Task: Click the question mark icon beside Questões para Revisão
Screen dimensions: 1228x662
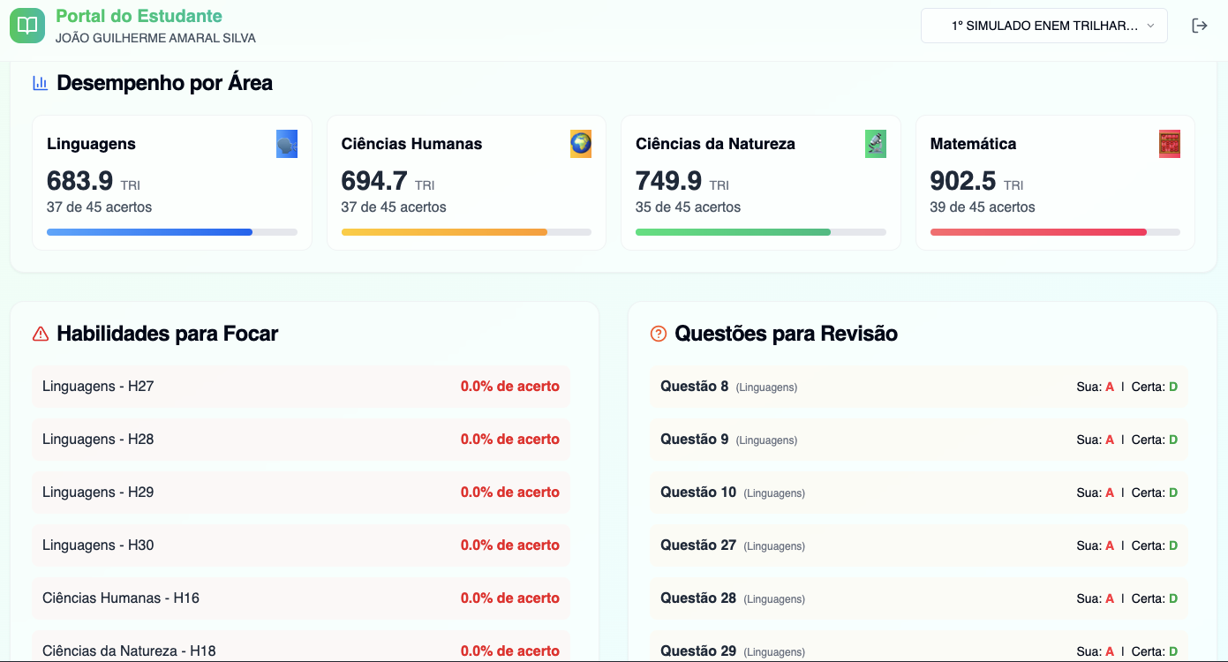Action: click(x=659, y=334)
